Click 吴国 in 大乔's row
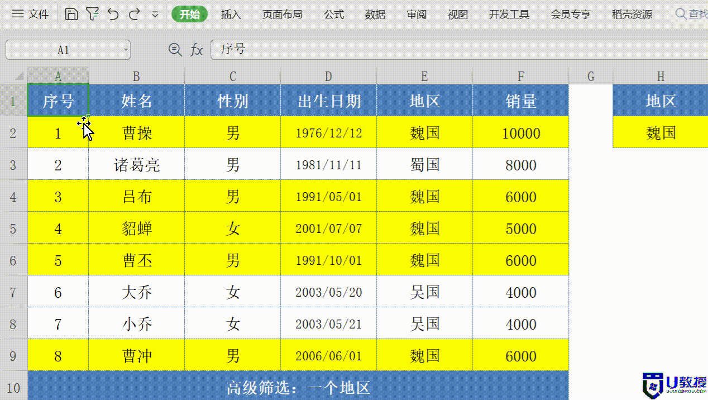This screenshot has width=708, height=400. (x=425, y=292)
